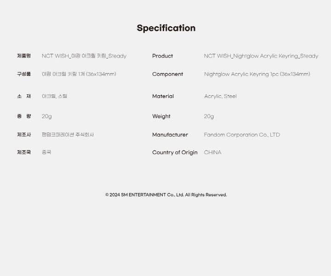331x276 pixels.
Task: Click the Country of Origin label
Action: click(x=175, y=152)
